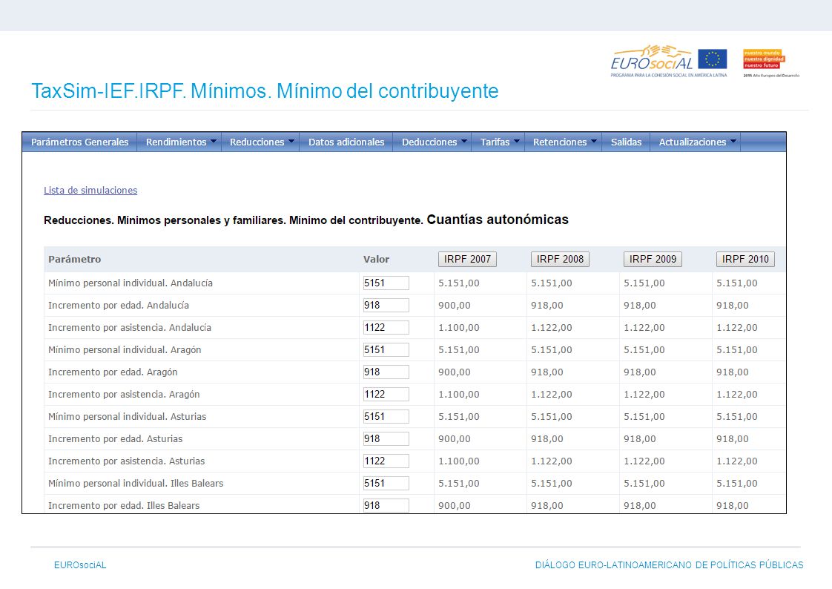The image size is (832, 589).
Task: Select value field for Incremento por edad. Aragón
Action: pyautogui.click(x=386, y=372)
